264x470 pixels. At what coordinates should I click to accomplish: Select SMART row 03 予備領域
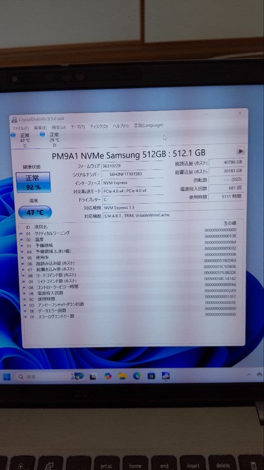(128, 244)
